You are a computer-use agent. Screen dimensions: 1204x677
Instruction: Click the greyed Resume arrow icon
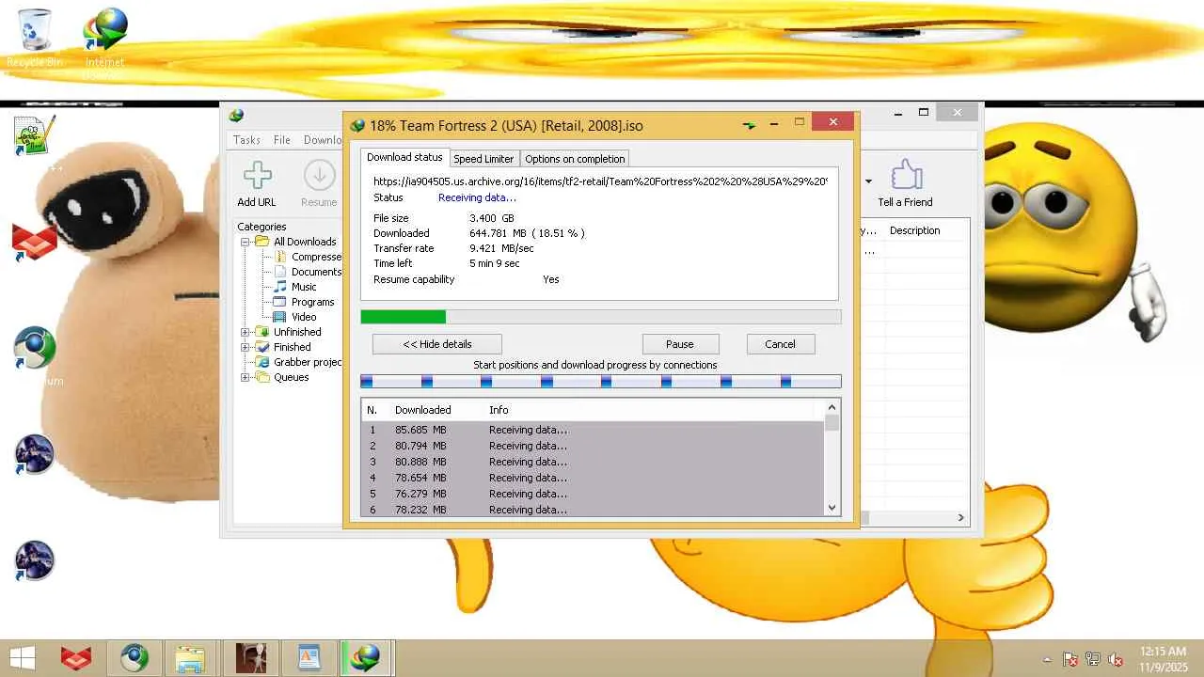(x=319, y=176)
